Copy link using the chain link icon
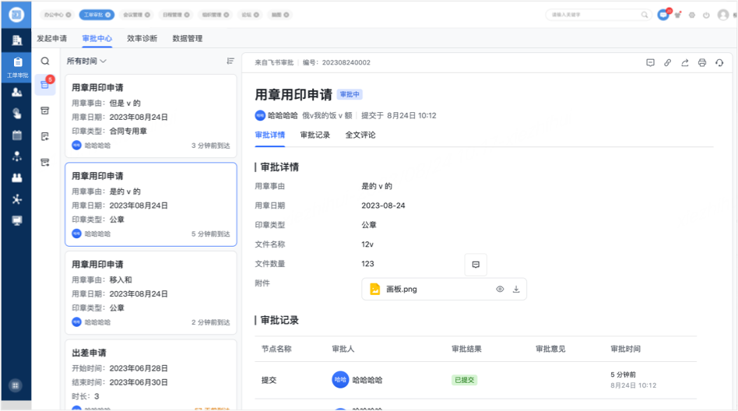The image size is (738, 411). tap(667, 63)
